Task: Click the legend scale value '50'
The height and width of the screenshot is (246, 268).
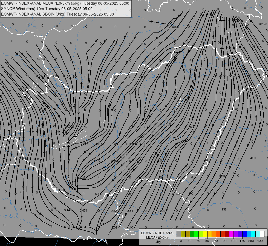Action: pyautogui.click(x=207, y=241)
